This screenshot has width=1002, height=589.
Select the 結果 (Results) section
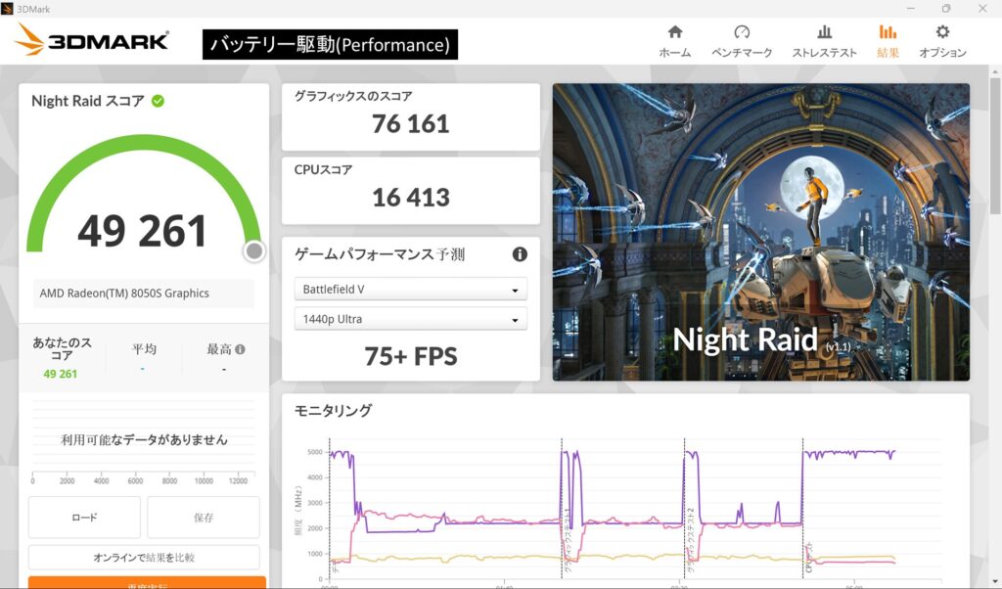point(888,41)
